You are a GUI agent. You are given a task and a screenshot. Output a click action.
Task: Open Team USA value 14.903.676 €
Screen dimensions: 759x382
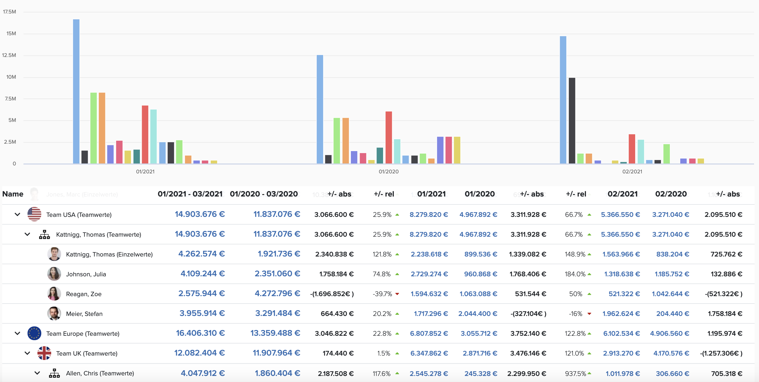pyautogui.click(x=200, y=214)
